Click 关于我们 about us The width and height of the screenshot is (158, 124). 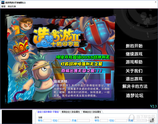pos(134,71)
